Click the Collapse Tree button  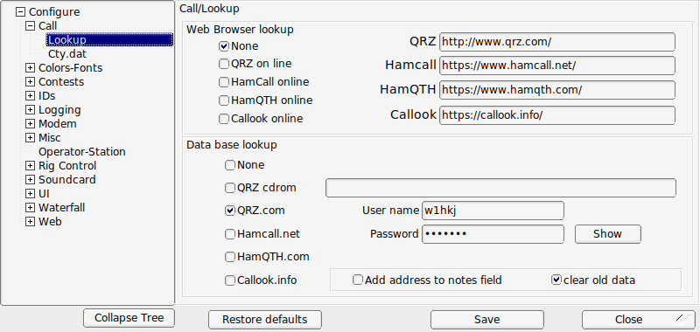(129, 318)
